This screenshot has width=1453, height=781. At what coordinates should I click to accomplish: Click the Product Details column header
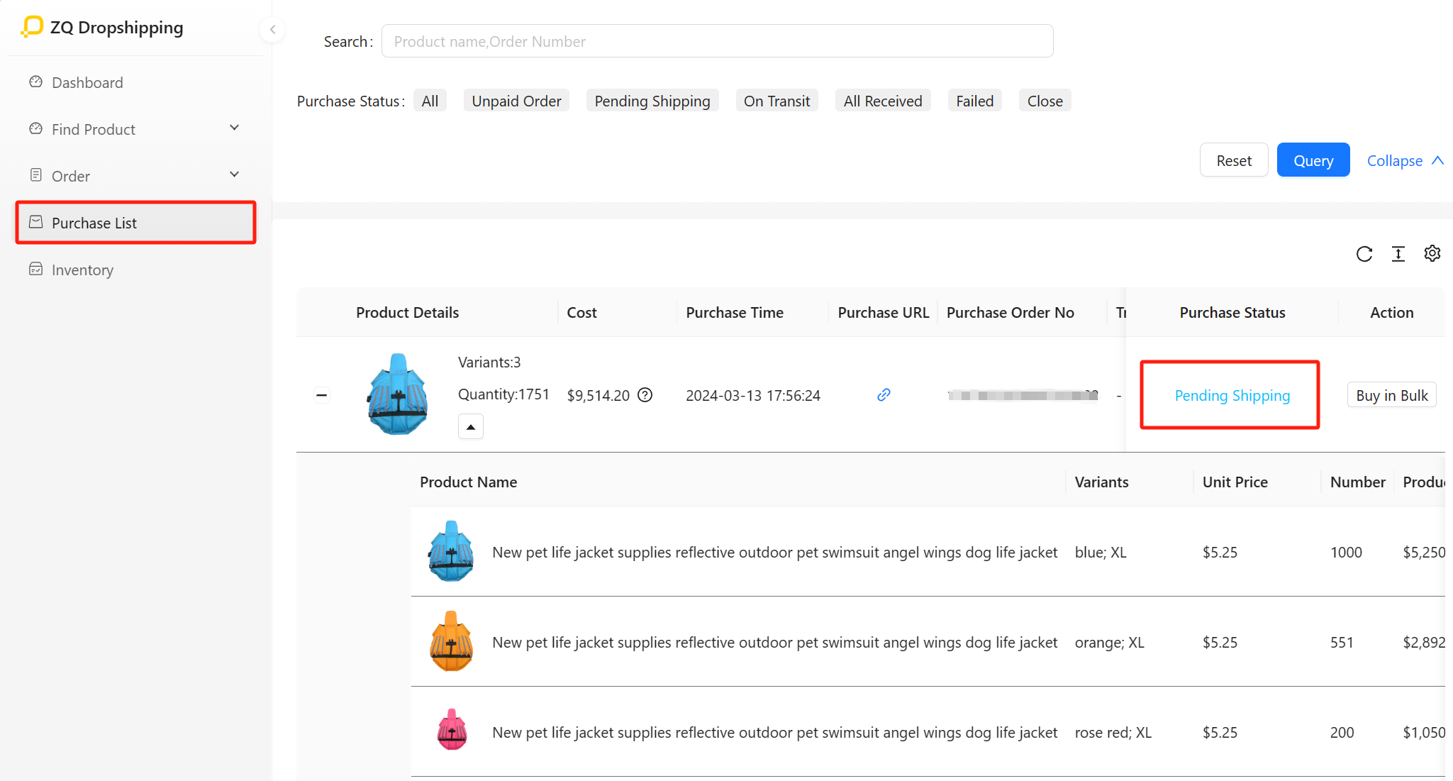(x=407, y=312)
